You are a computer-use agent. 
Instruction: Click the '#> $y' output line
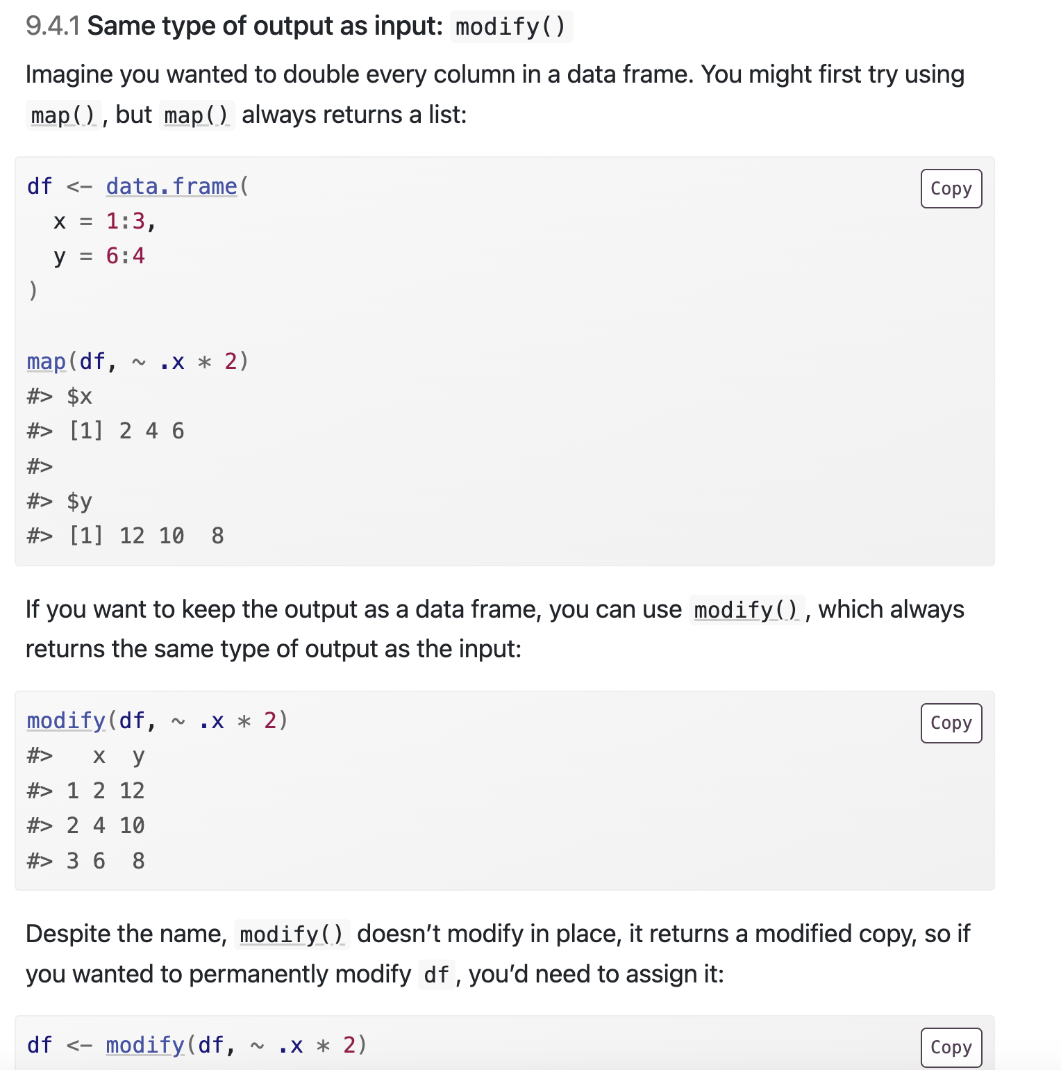click(x=60, y=501)
